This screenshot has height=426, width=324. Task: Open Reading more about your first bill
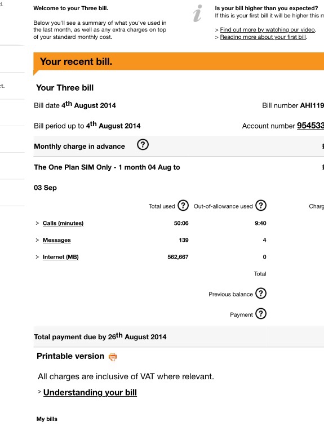pos(263,37)
